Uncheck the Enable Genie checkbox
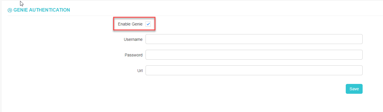This screenshot has height=112, width=383. 148,24
